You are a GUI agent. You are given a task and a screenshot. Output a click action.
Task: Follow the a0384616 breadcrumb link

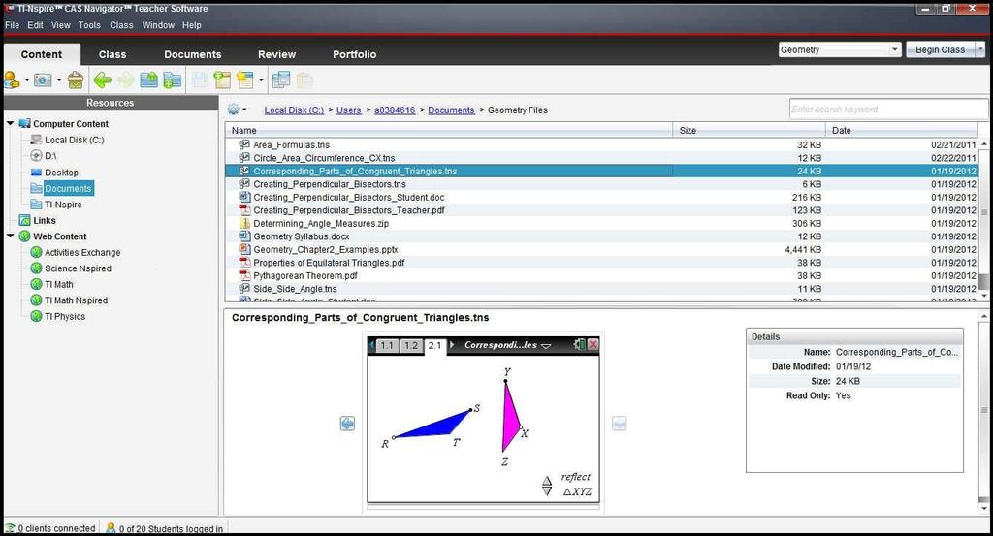pos(395,110)
